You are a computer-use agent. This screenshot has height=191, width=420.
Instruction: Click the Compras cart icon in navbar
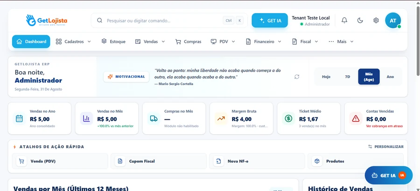tap(178, 41)
